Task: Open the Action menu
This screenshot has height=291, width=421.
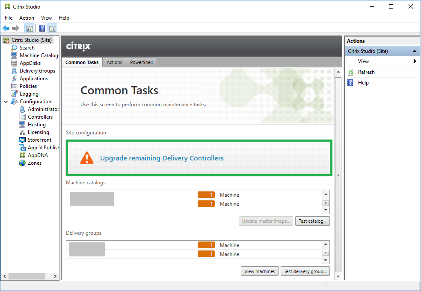Action: pos(27,18)
